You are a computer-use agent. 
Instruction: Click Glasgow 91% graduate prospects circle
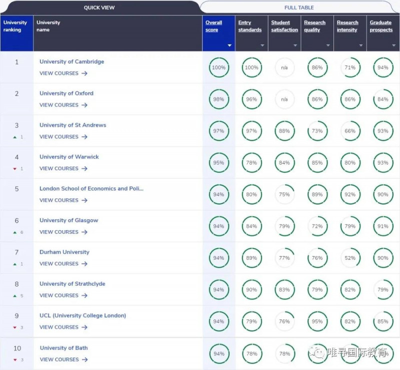[x=383, y=226]
